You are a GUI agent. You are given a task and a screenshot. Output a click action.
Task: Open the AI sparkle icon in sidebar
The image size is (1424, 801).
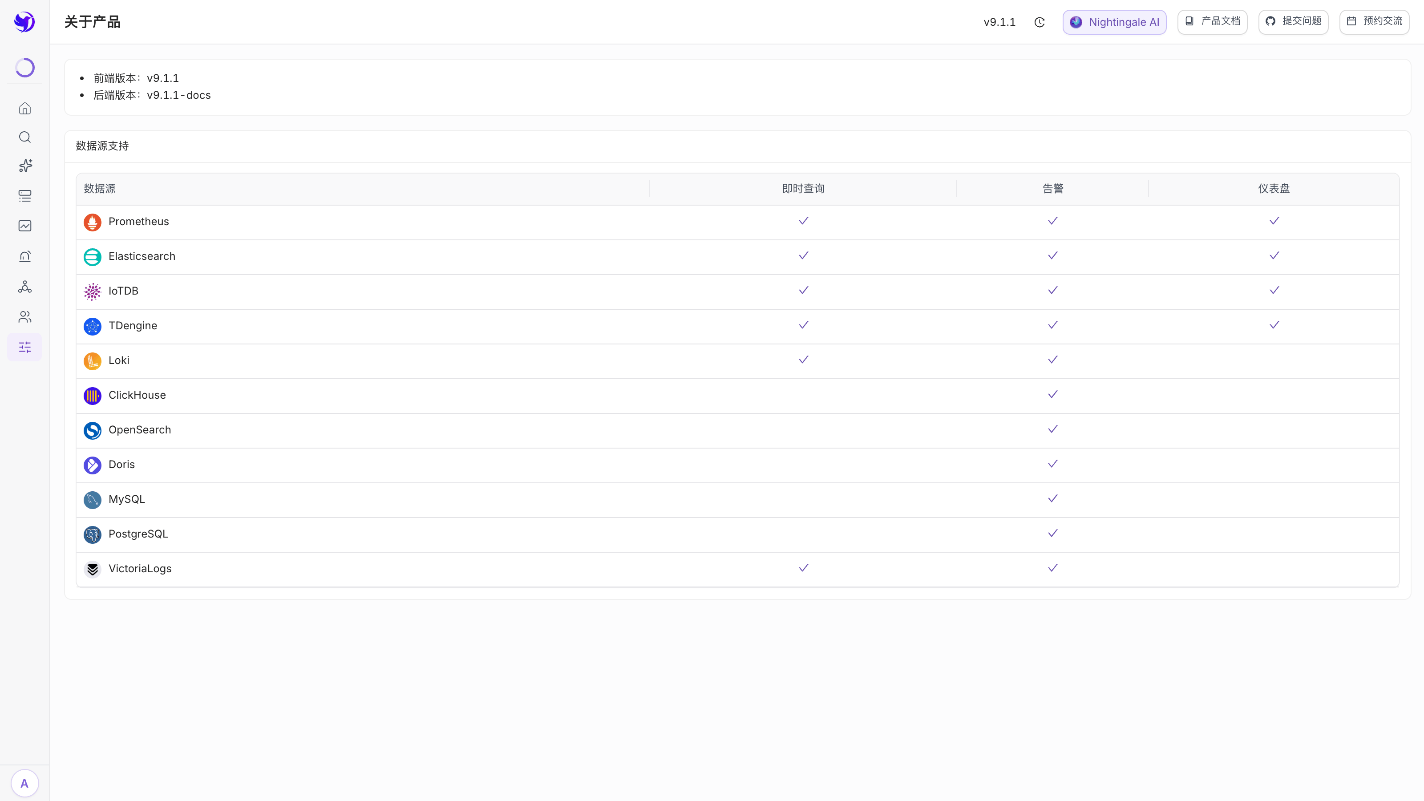25,166
